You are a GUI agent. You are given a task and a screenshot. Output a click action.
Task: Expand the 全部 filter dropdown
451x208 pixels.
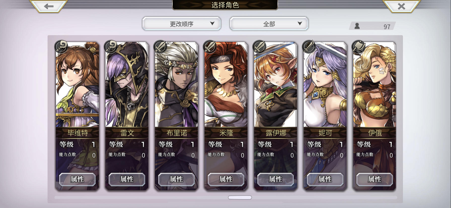coord(269,24)
